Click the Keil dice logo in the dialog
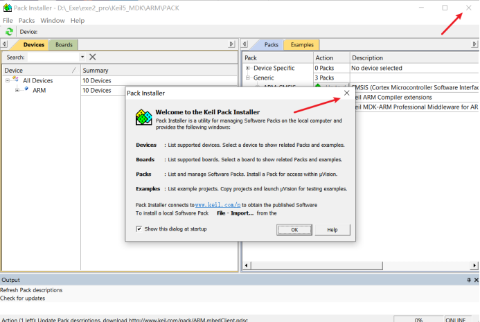This screenshot has width=480, height=322. [143, 117]
